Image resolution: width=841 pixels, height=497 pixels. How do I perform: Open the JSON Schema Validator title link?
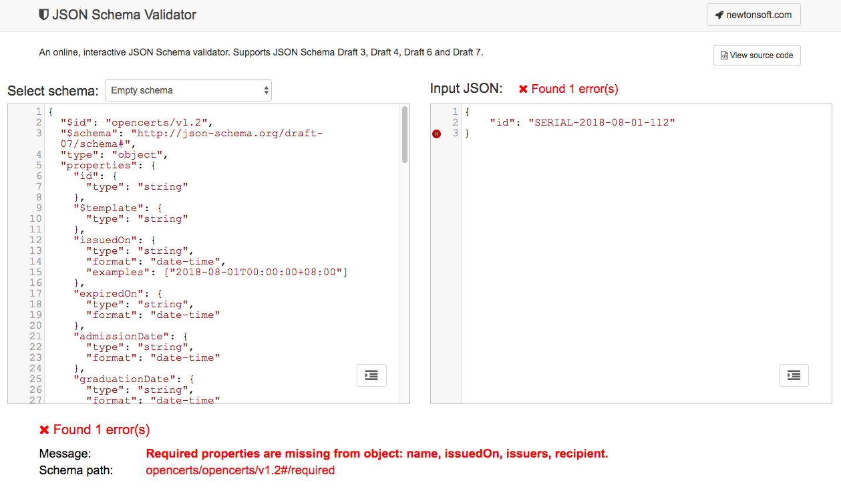point(124,15)
